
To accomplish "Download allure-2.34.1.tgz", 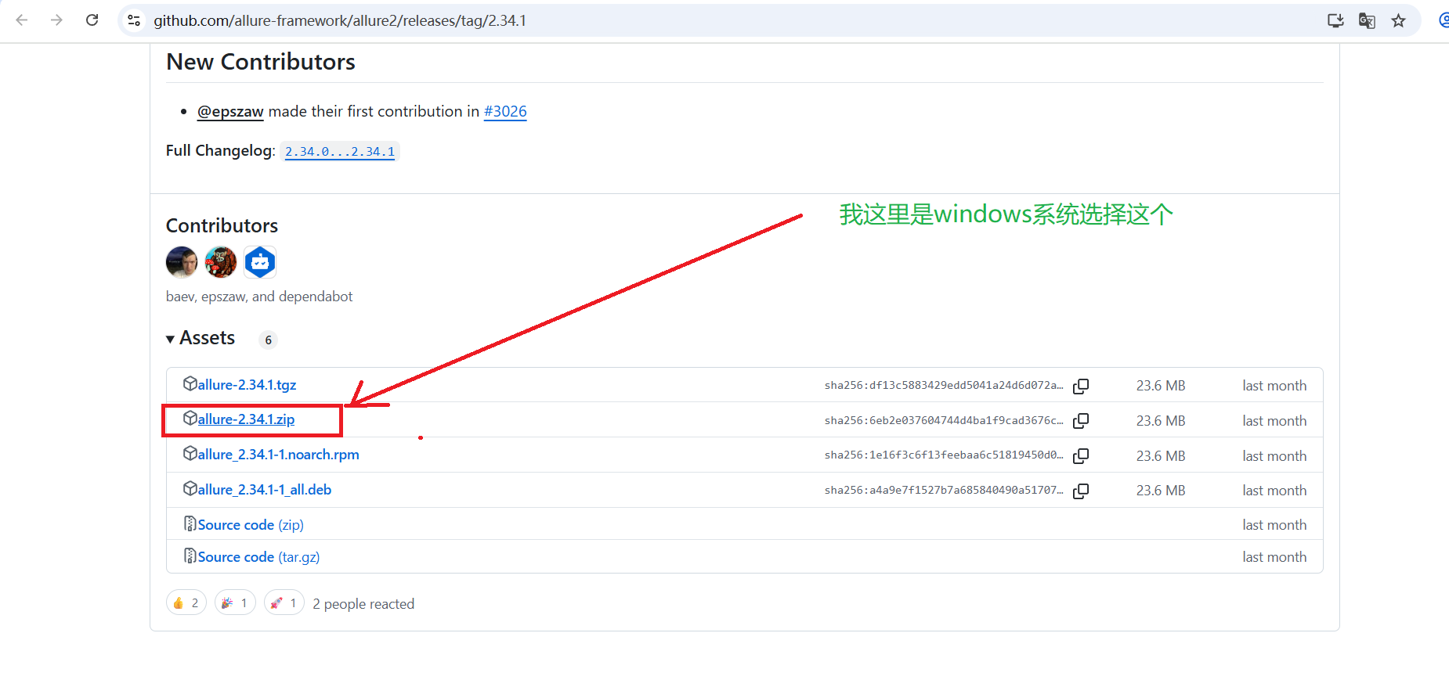I will coord(247,385).
